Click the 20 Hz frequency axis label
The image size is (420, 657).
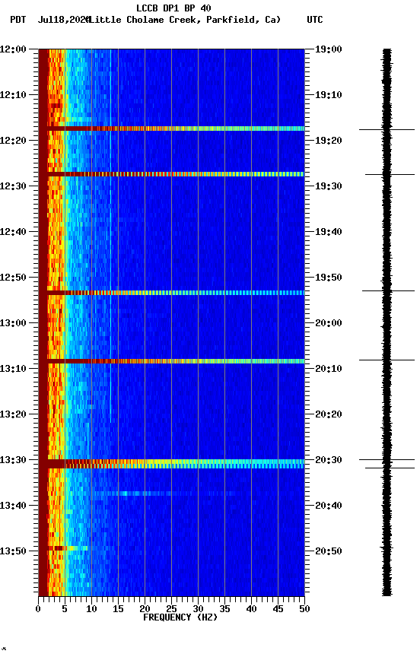pyautogui.click(x=145, y=609)
